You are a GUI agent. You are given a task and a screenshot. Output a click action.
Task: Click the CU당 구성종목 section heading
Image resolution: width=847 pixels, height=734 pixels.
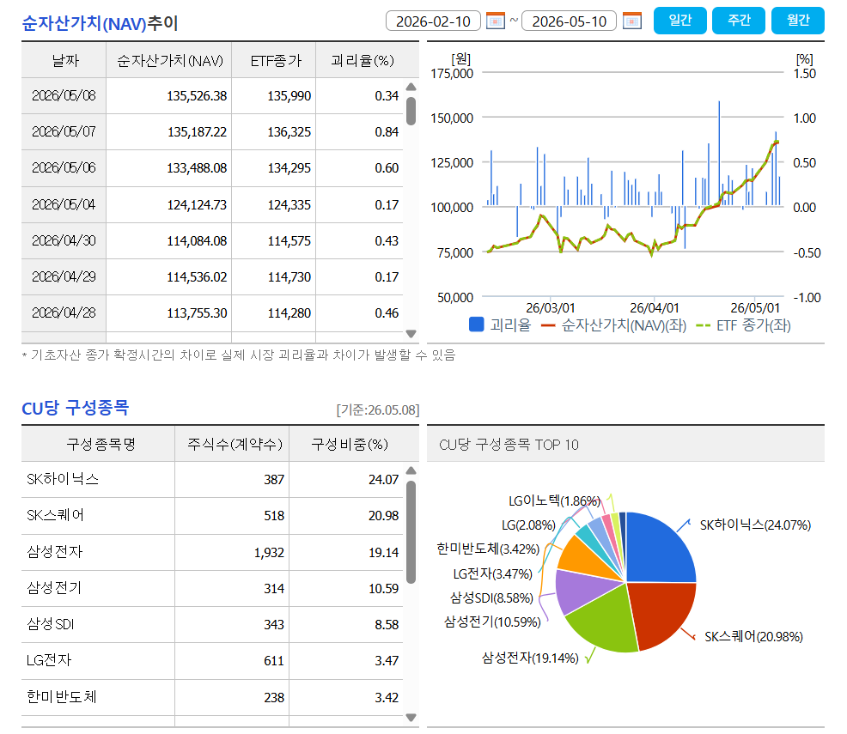point(75,408)
